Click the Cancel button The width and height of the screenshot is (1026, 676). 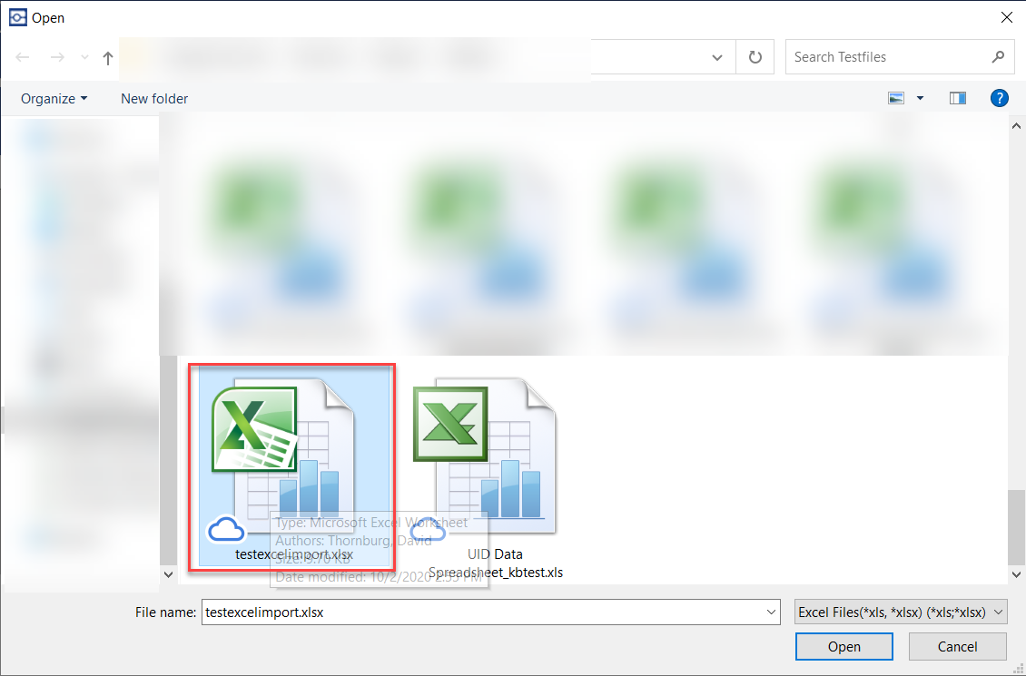pos(957,647)
